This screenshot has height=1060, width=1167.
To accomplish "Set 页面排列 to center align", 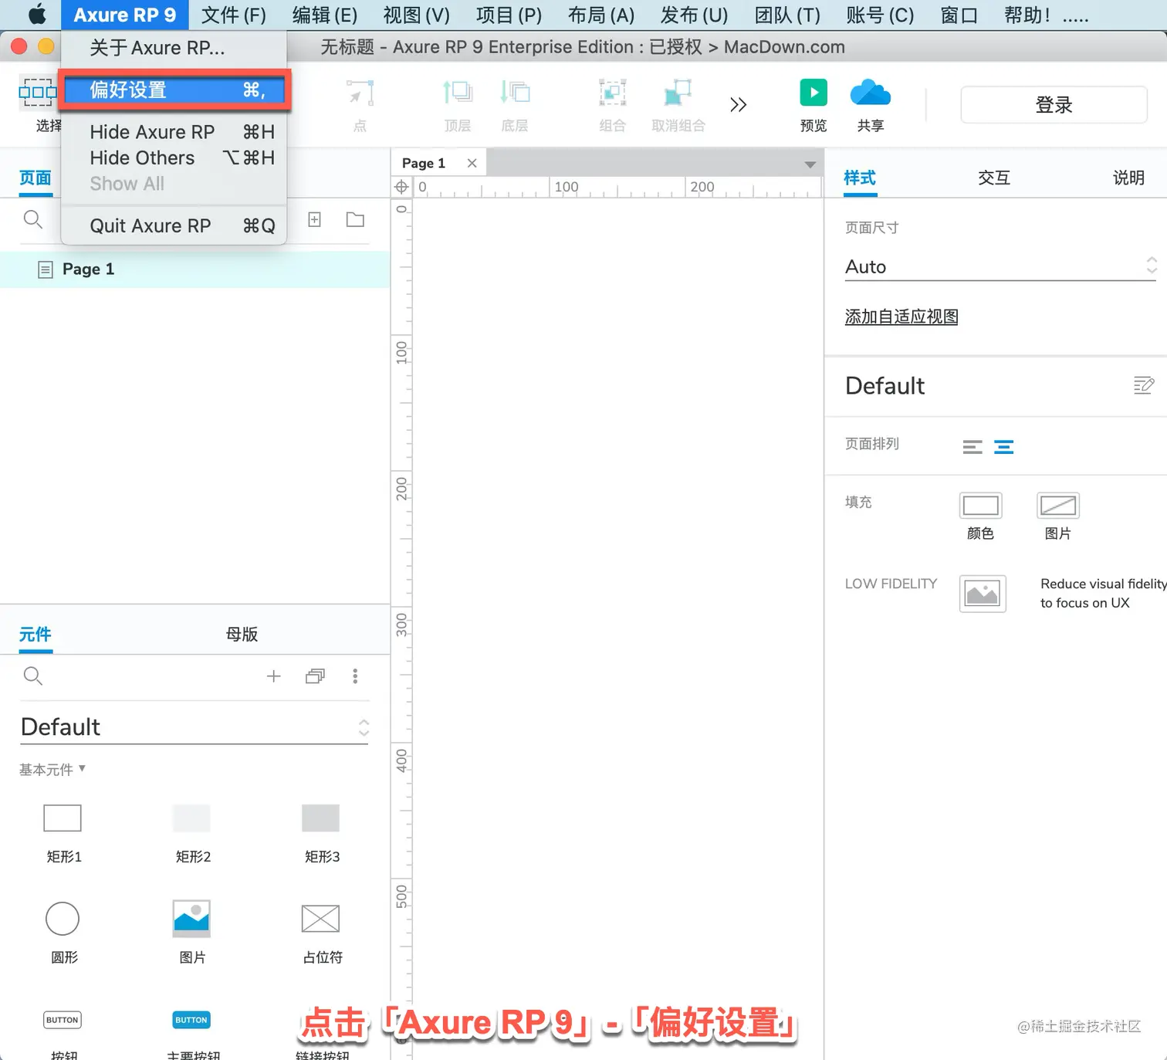I will click(x=1004, y=447).
